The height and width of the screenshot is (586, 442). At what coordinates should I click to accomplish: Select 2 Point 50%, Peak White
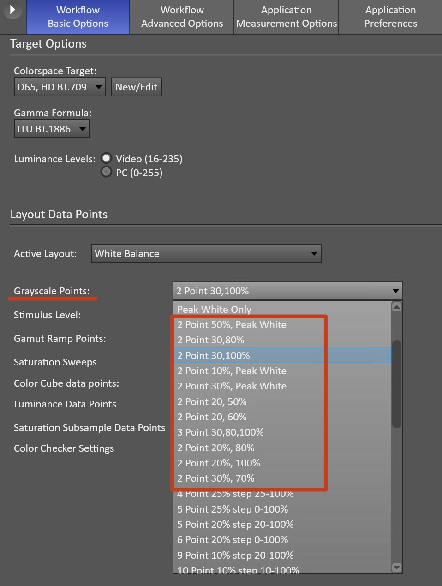[232, 324]
